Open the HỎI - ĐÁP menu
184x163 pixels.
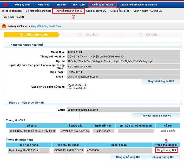(79, 5)
